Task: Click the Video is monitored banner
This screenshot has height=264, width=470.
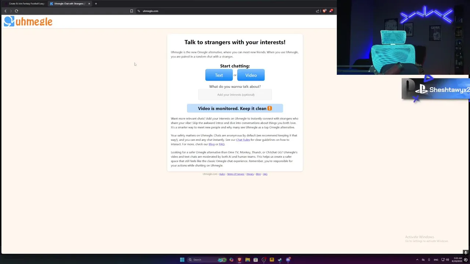Action: pyautogui.click(x=235, y=108)
